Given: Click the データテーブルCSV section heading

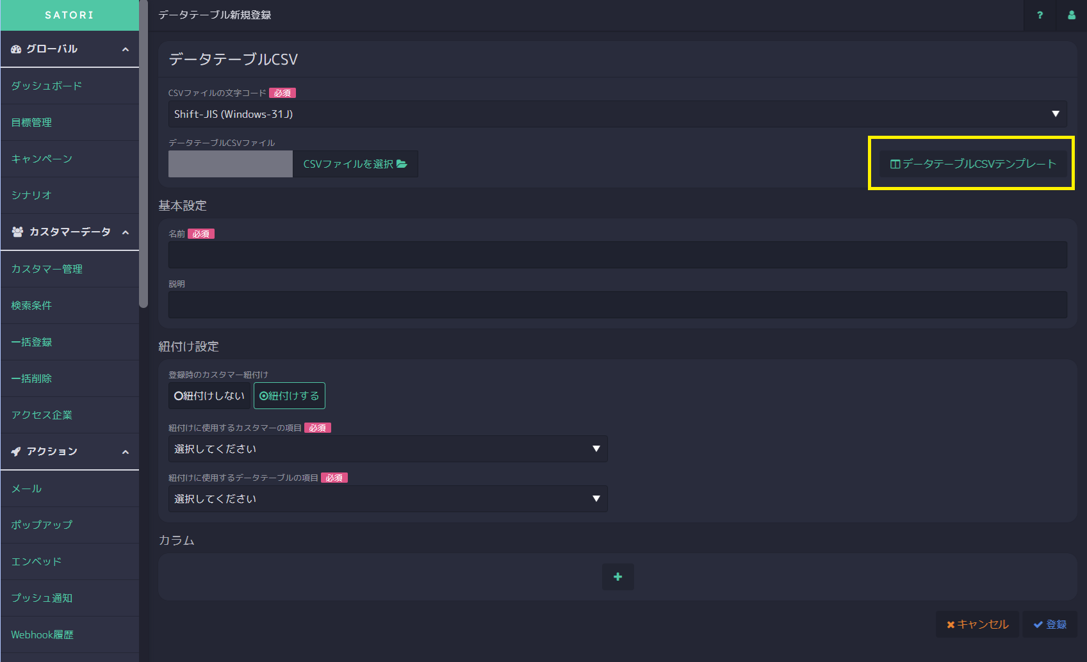Looking at the screenshot, I should [233, 60].
